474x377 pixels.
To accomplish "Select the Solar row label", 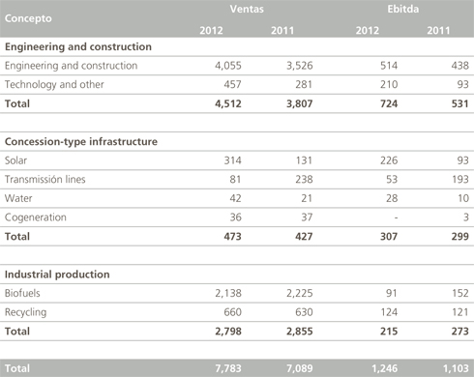I will point(15,160).
